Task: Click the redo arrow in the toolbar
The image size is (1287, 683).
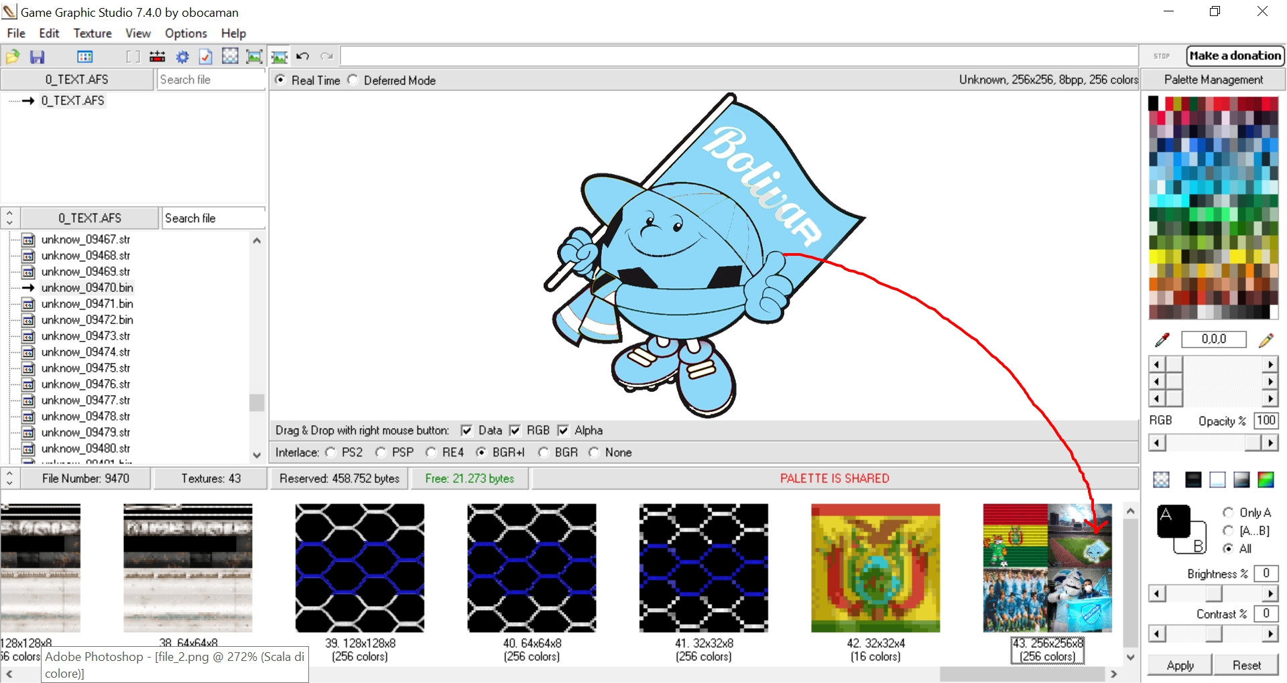Action: point(327,56)
